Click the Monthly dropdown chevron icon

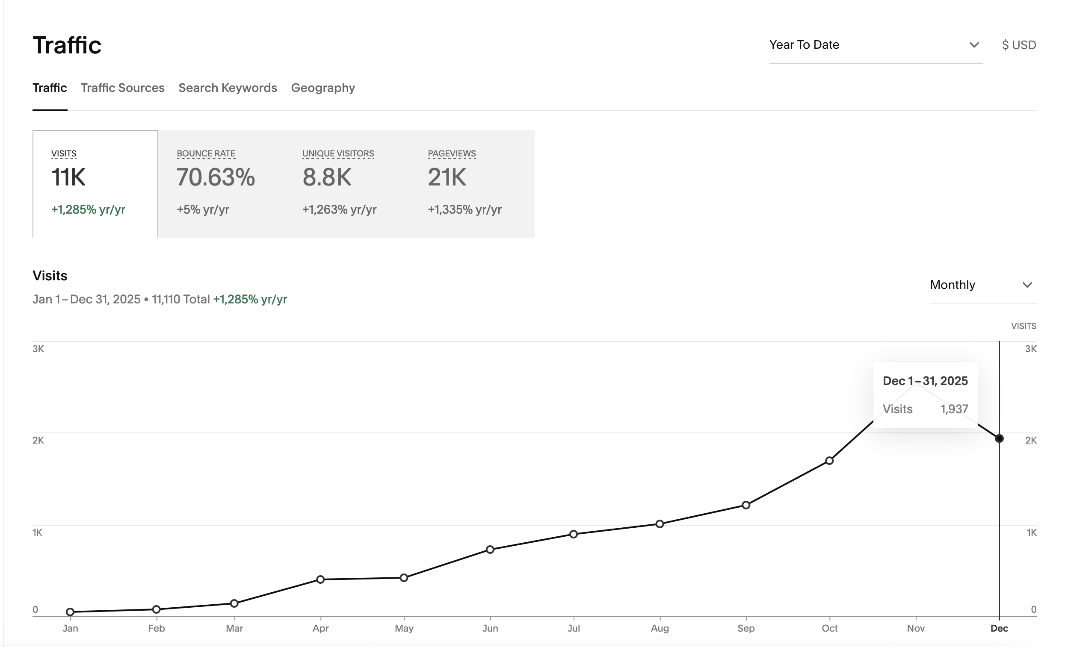[1027, 285]
